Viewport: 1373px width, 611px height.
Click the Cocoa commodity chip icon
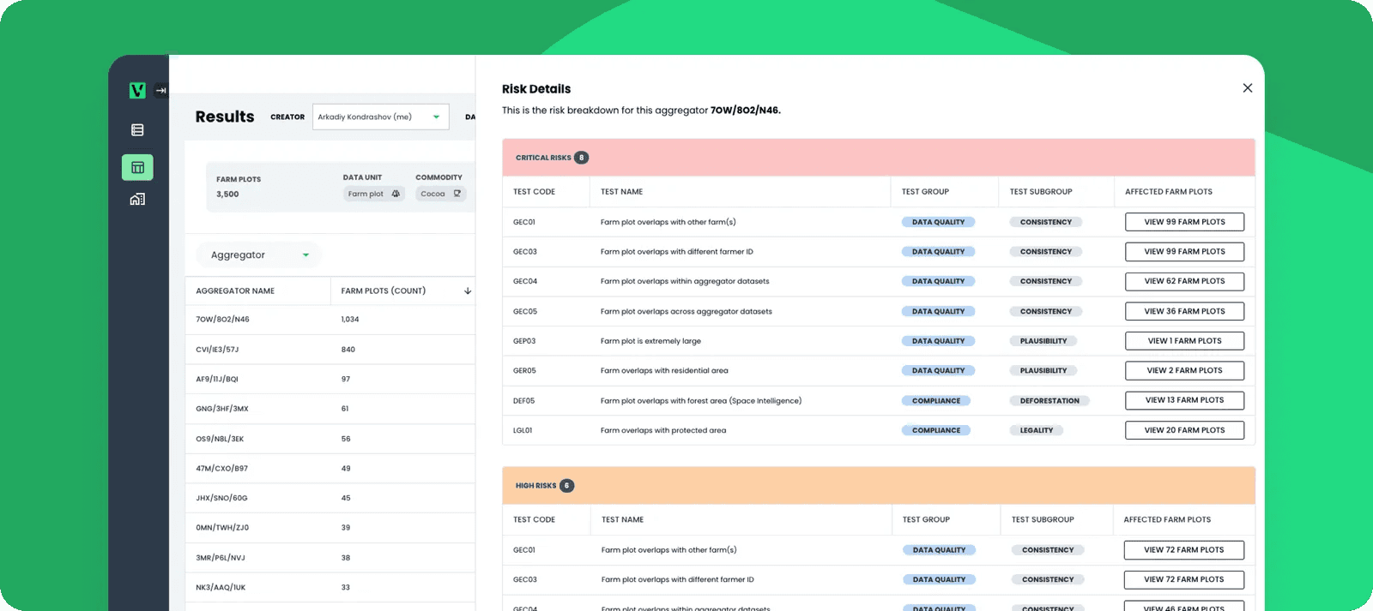pos(457,194)
